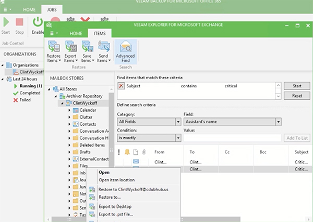The height and width of the screenshot is (222, 313).
Task: Remove the Subject criteria with red X
Action: coord(122,86)
